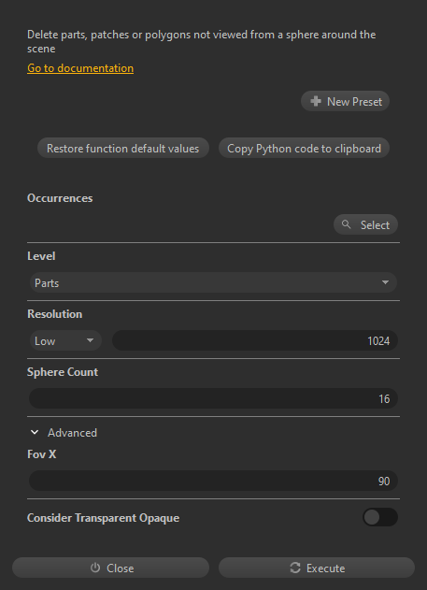Click the Sphere Count field showing 16

pos(213,398)
